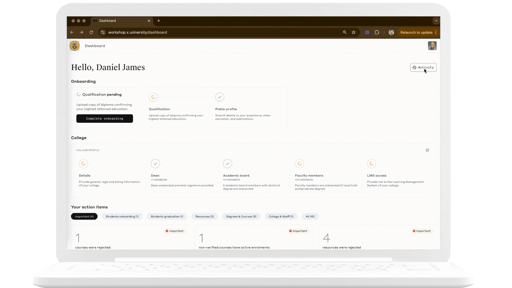
Task: Click the Complete onboarding button
Action: 105,118
